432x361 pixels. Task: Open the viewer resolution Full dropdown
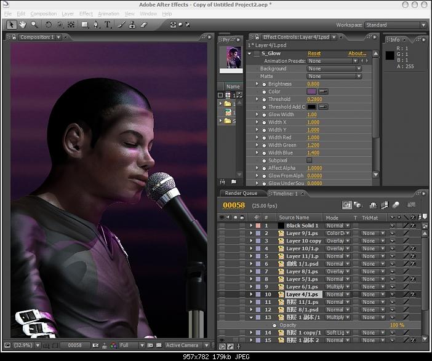pyautogui.click(x=132, y=345)
